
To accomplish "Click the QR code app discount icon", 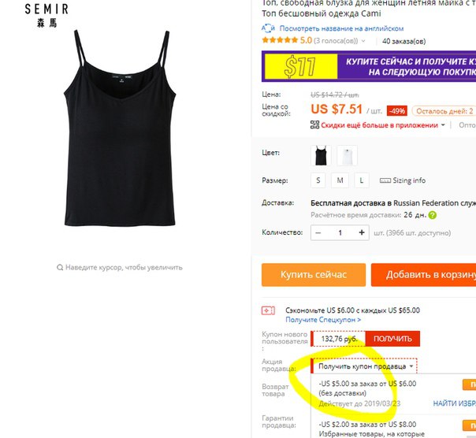I will pyautogui.click(x=314, y=124).
